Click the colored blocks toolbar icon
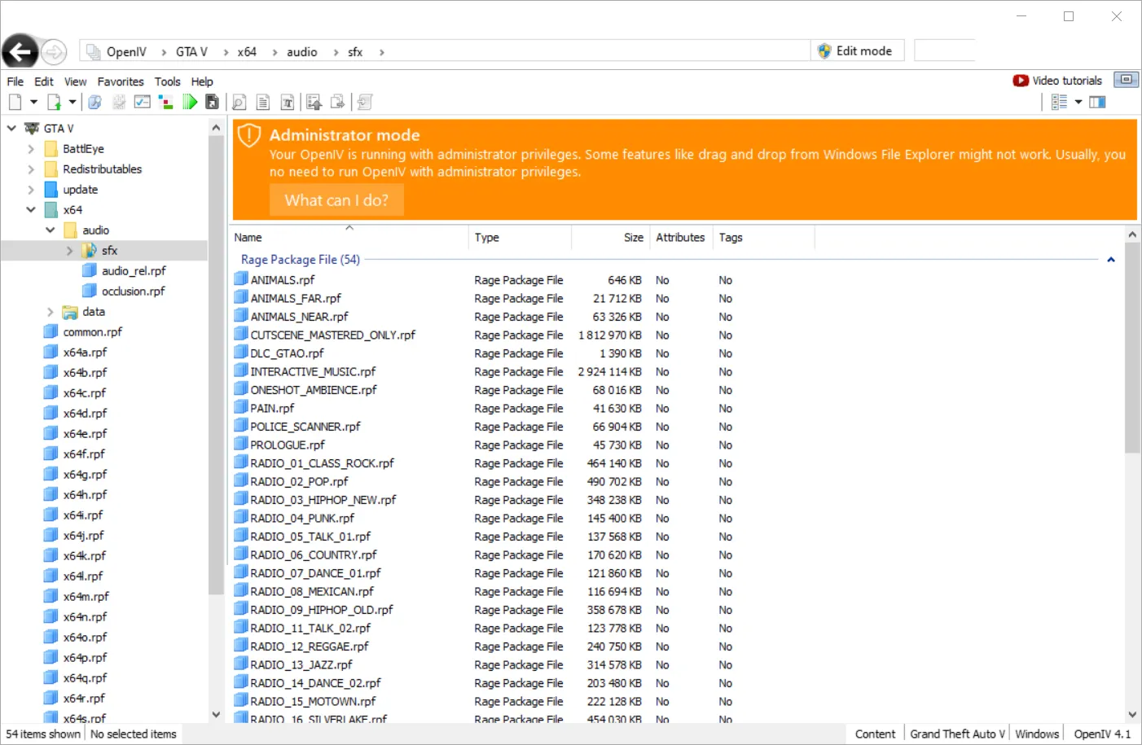The height and width of the screenshot is (745, 1142). pos(166,102)
